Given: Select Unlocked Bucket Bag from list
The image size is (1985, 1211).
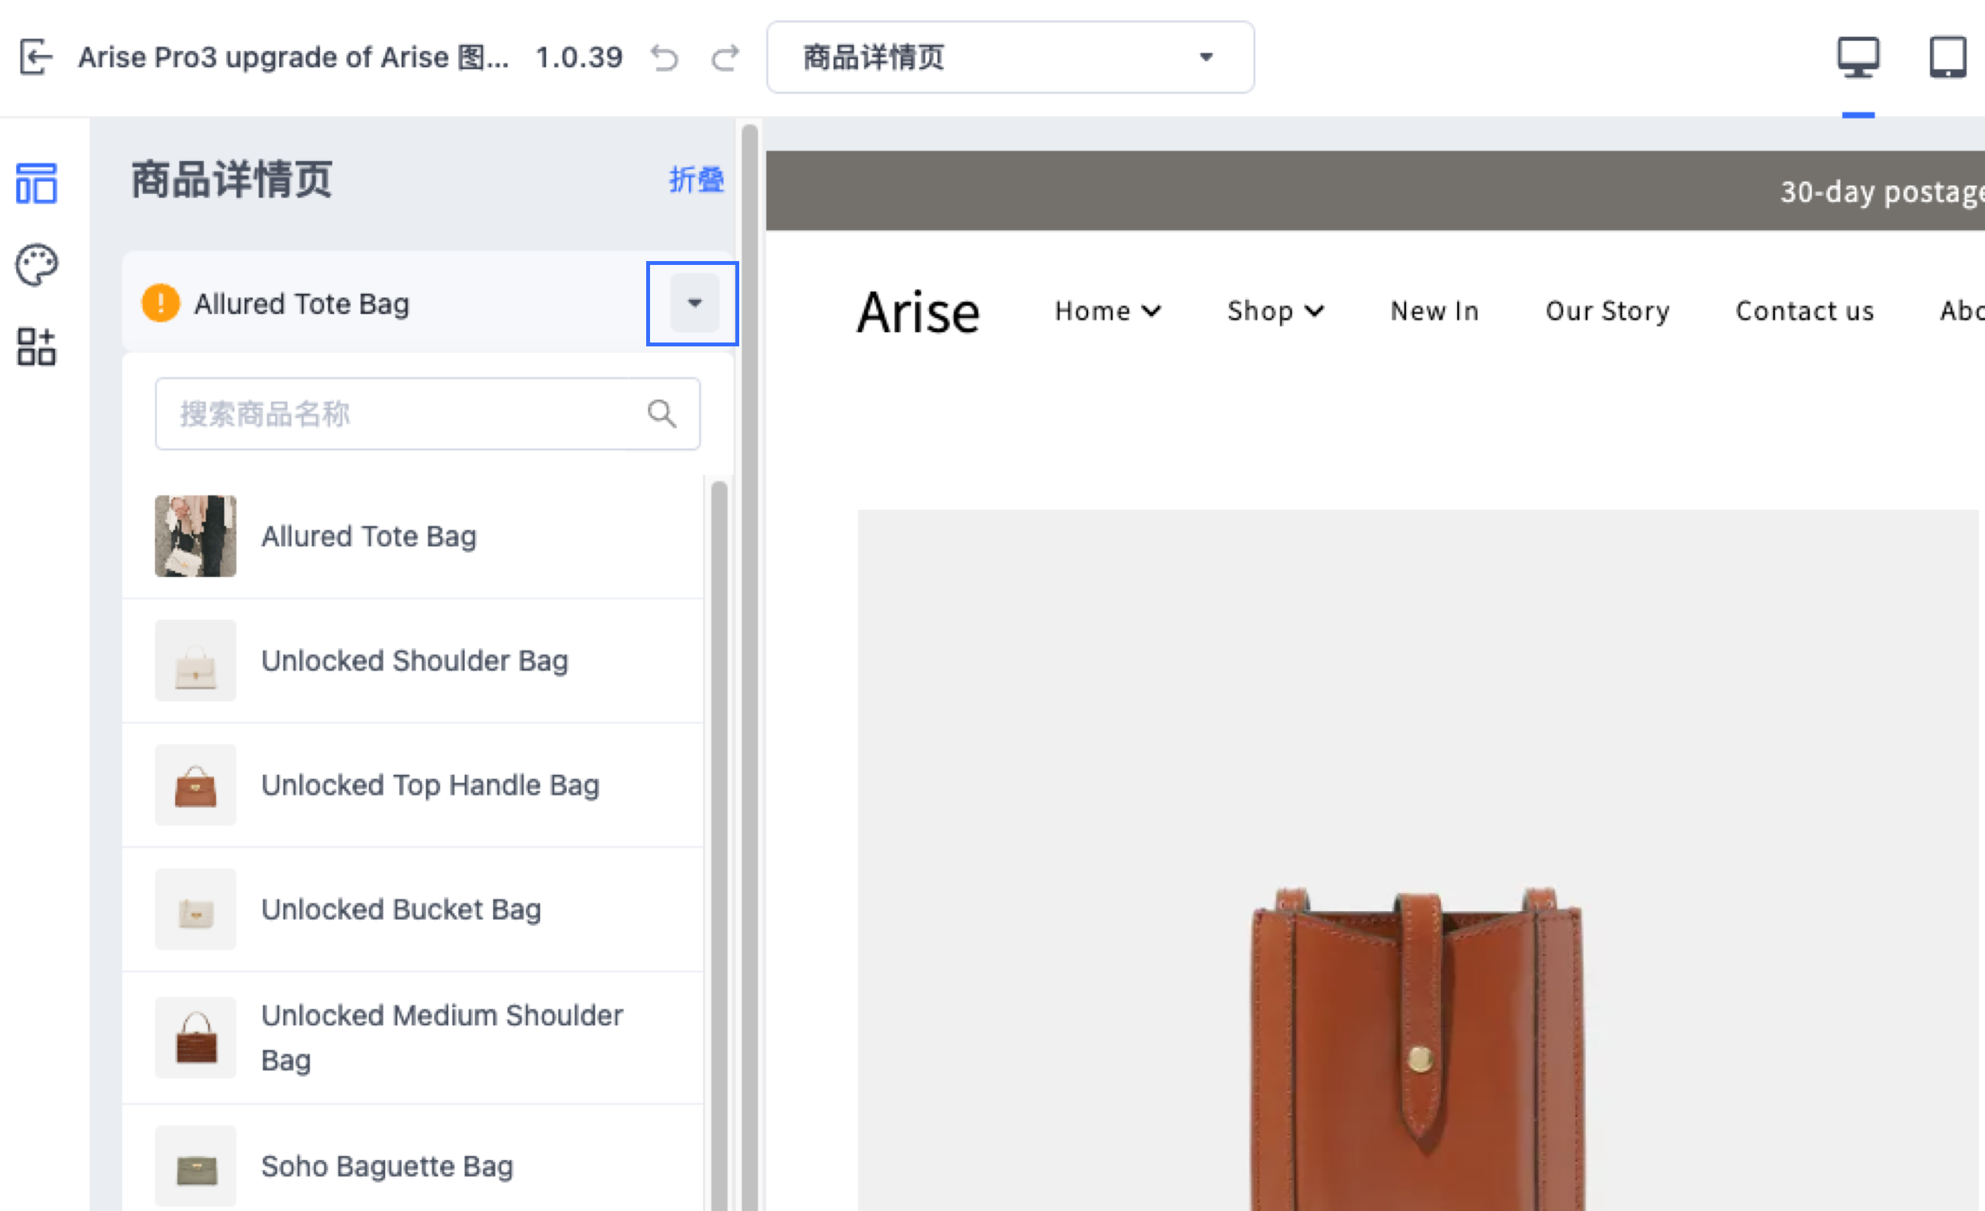Looking at the screenshot, I should [412, 909].
